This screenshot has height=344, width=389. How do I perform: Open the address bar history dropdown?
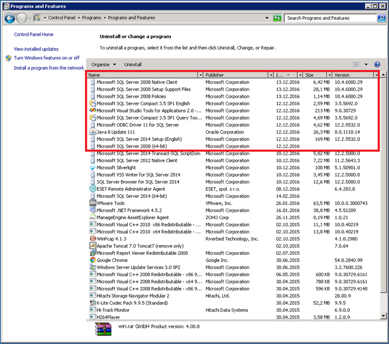pos(266,18)
